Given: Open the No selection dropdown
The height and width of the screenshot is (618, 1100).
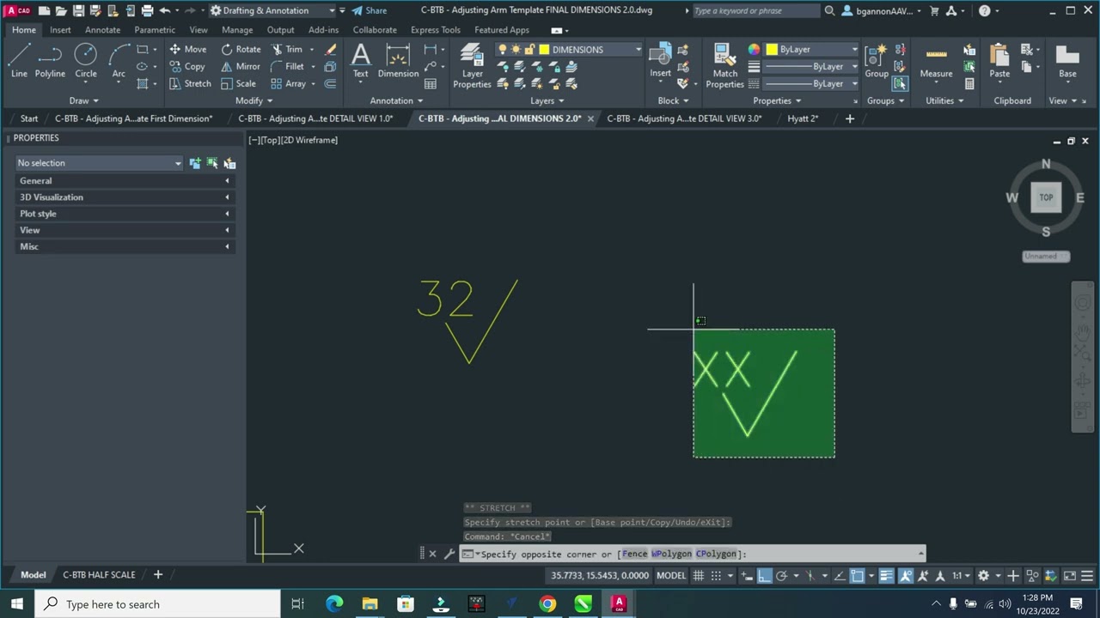Looking at the screenshot, I should 99,163.
